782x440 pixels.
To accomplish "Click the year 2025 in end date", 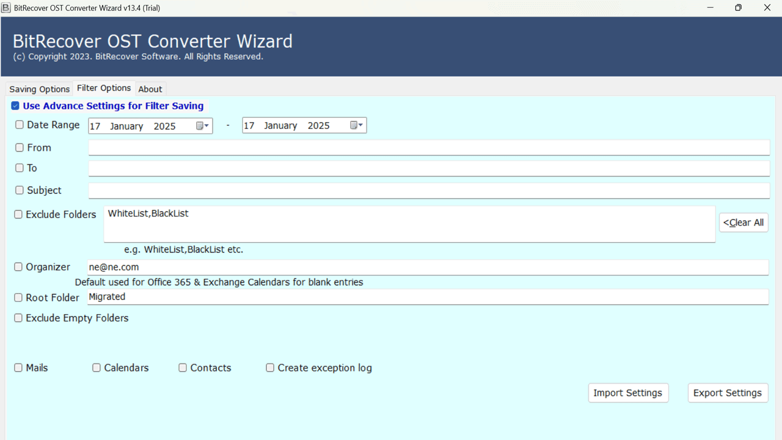I will point(319,126).
